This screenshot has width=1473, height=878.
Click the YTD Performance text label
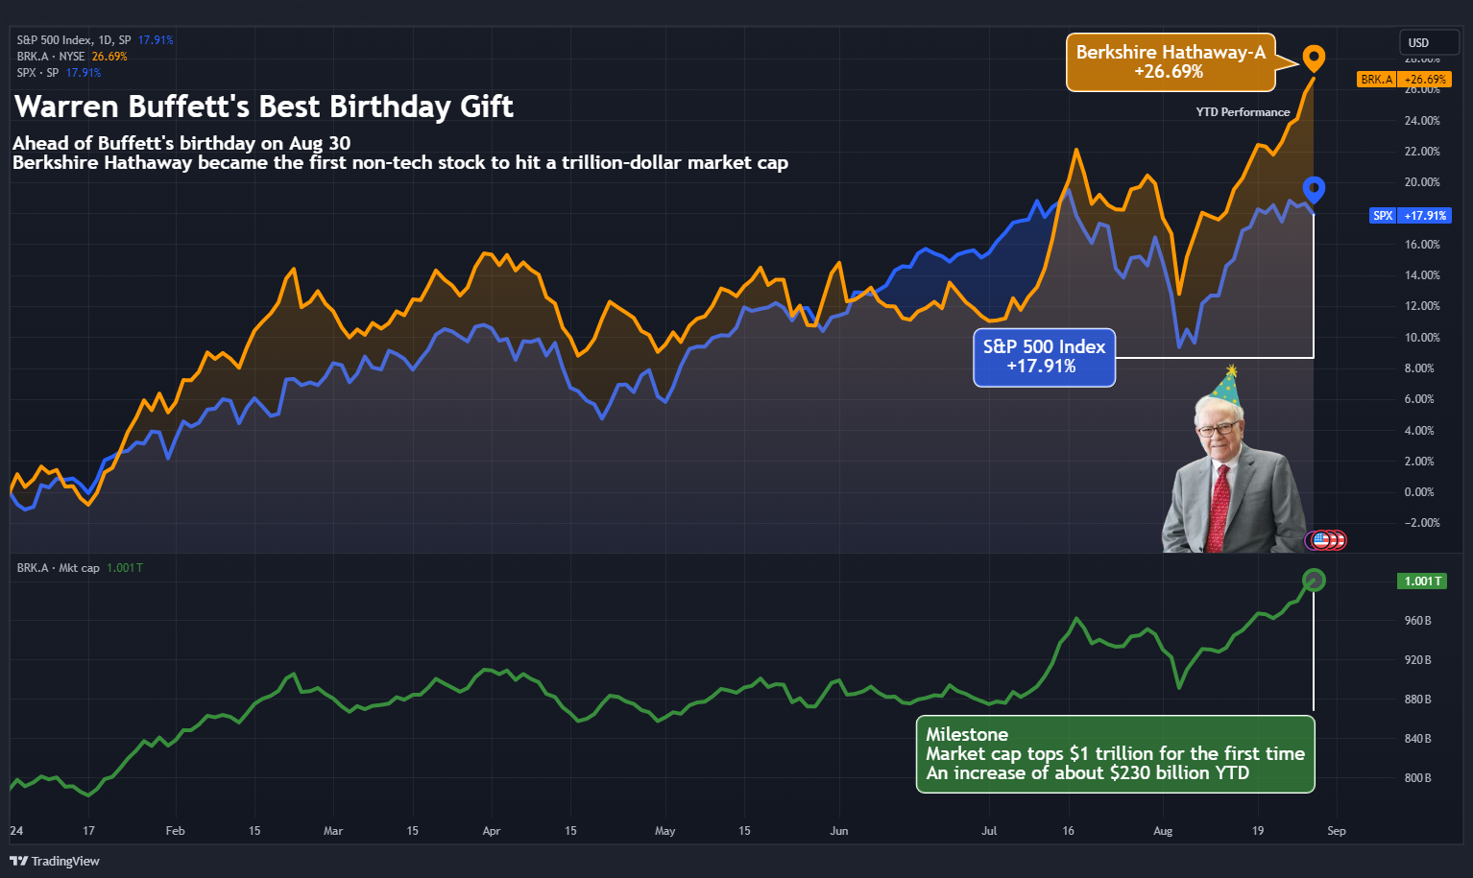pyautogui.click(x=1243, y=112)
